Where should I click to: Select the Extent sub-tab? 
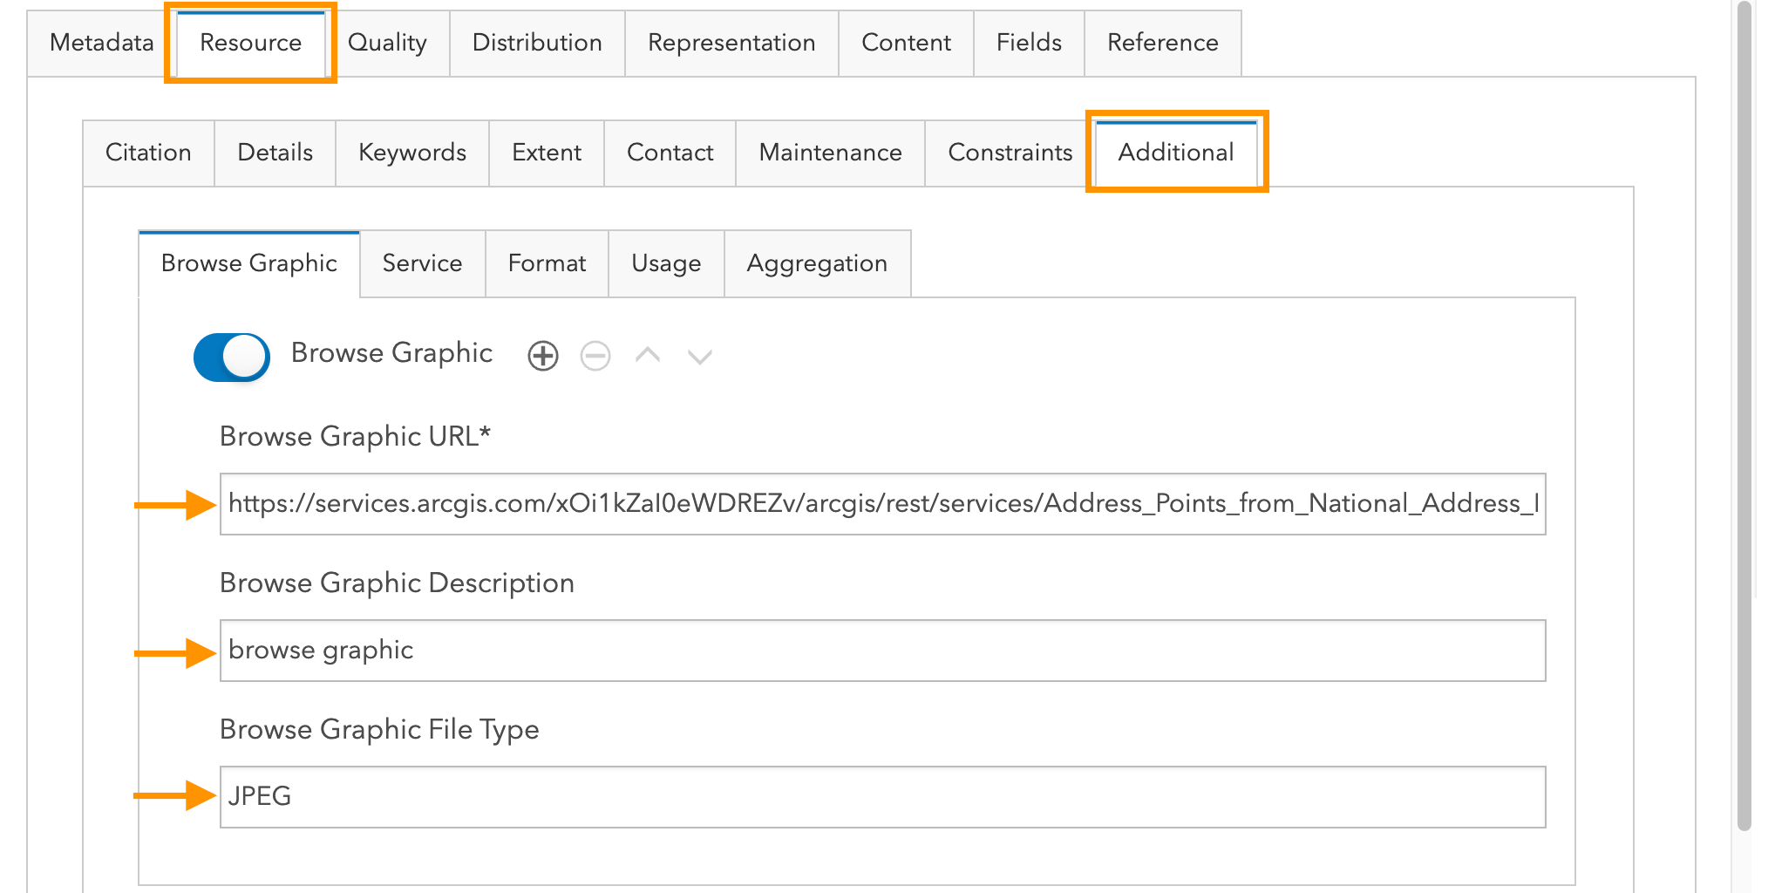546,153
